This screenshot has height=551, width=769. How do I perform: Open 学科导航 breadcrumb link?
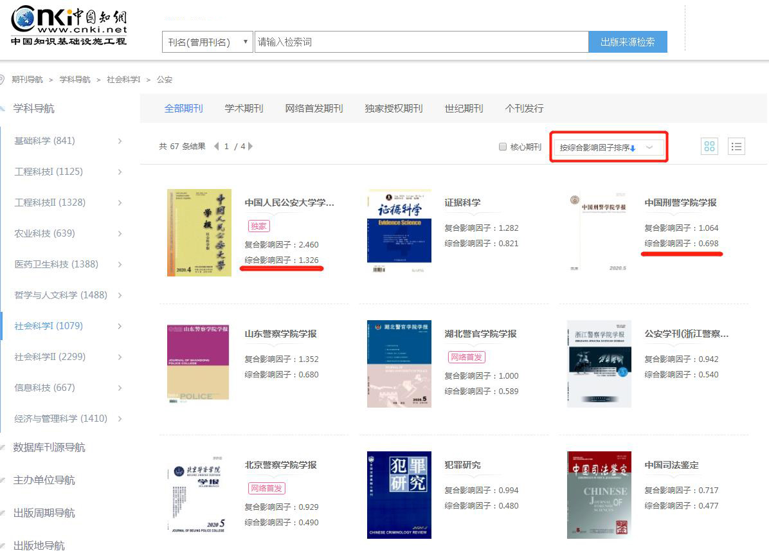tap(75, 80)
